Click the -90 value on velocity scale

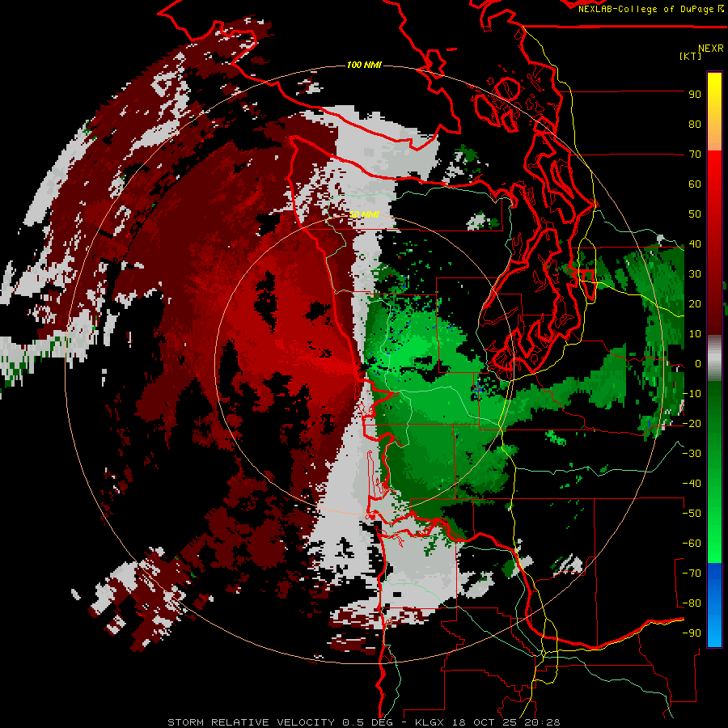click(x=692, y=633)
